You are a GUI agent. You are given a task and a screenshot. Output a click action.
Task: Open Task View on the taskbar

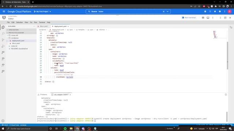(56, 128)
